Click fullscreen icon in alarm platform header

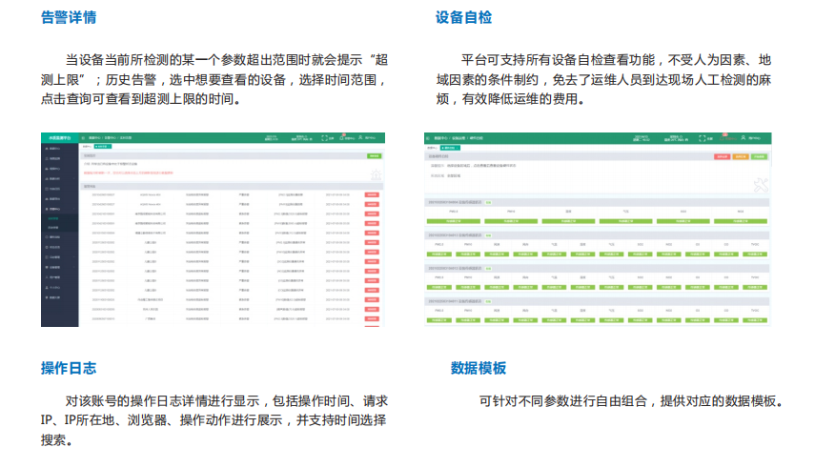click(x=324, y=137)
